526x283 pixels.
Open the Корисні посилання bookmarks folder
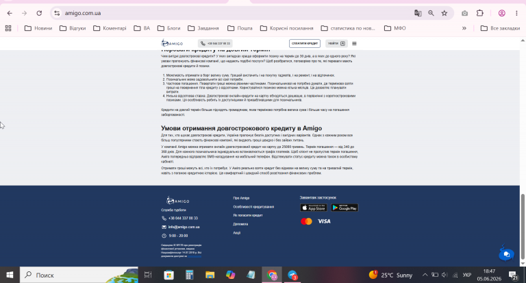coord(287,28)
